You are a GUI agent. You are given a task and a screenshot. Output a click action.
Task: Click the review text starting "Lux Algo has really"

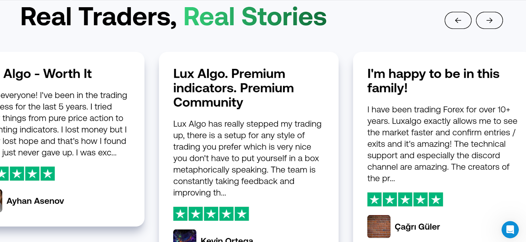(x=247, y=158)
